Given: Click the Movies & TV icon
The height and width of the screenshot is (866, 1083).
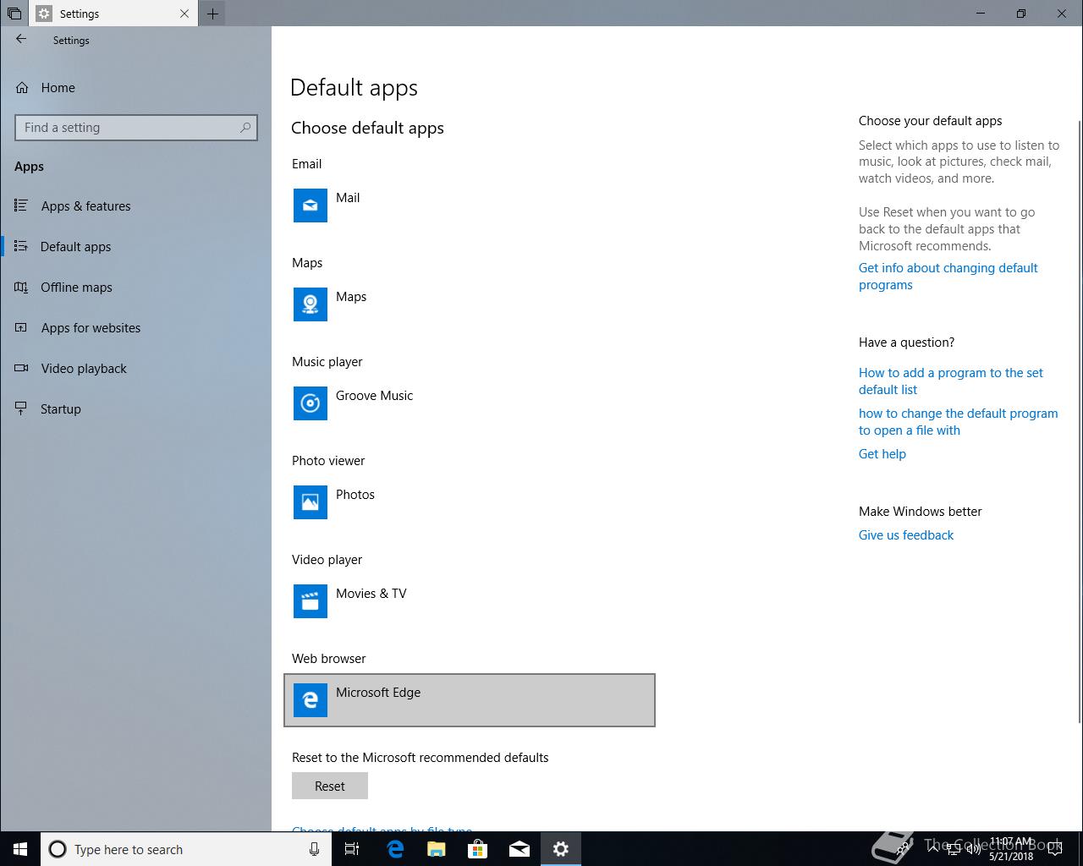Looking at the screenshot, I should coord(311,601).
